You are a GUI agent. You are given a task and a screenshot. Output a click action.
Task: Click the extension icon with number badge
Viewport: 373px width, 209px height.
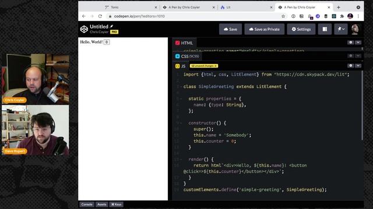[x=309, y=16]
